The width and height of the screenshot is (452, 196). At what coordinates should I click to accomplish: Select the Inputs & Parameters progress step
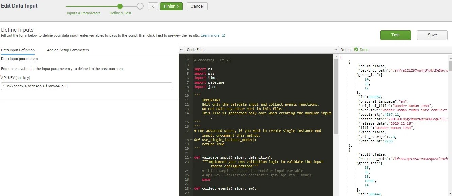pos(84,13)
